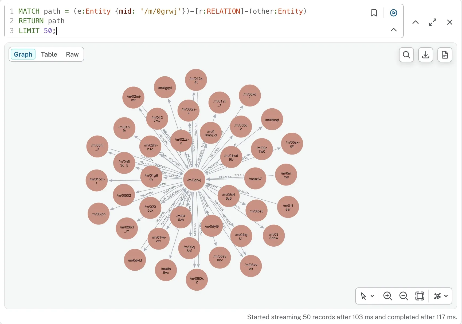Run the Cypher query with play icon
This screenshot has height=324, width=462.
pyautogui.click(x=393, y=13)
